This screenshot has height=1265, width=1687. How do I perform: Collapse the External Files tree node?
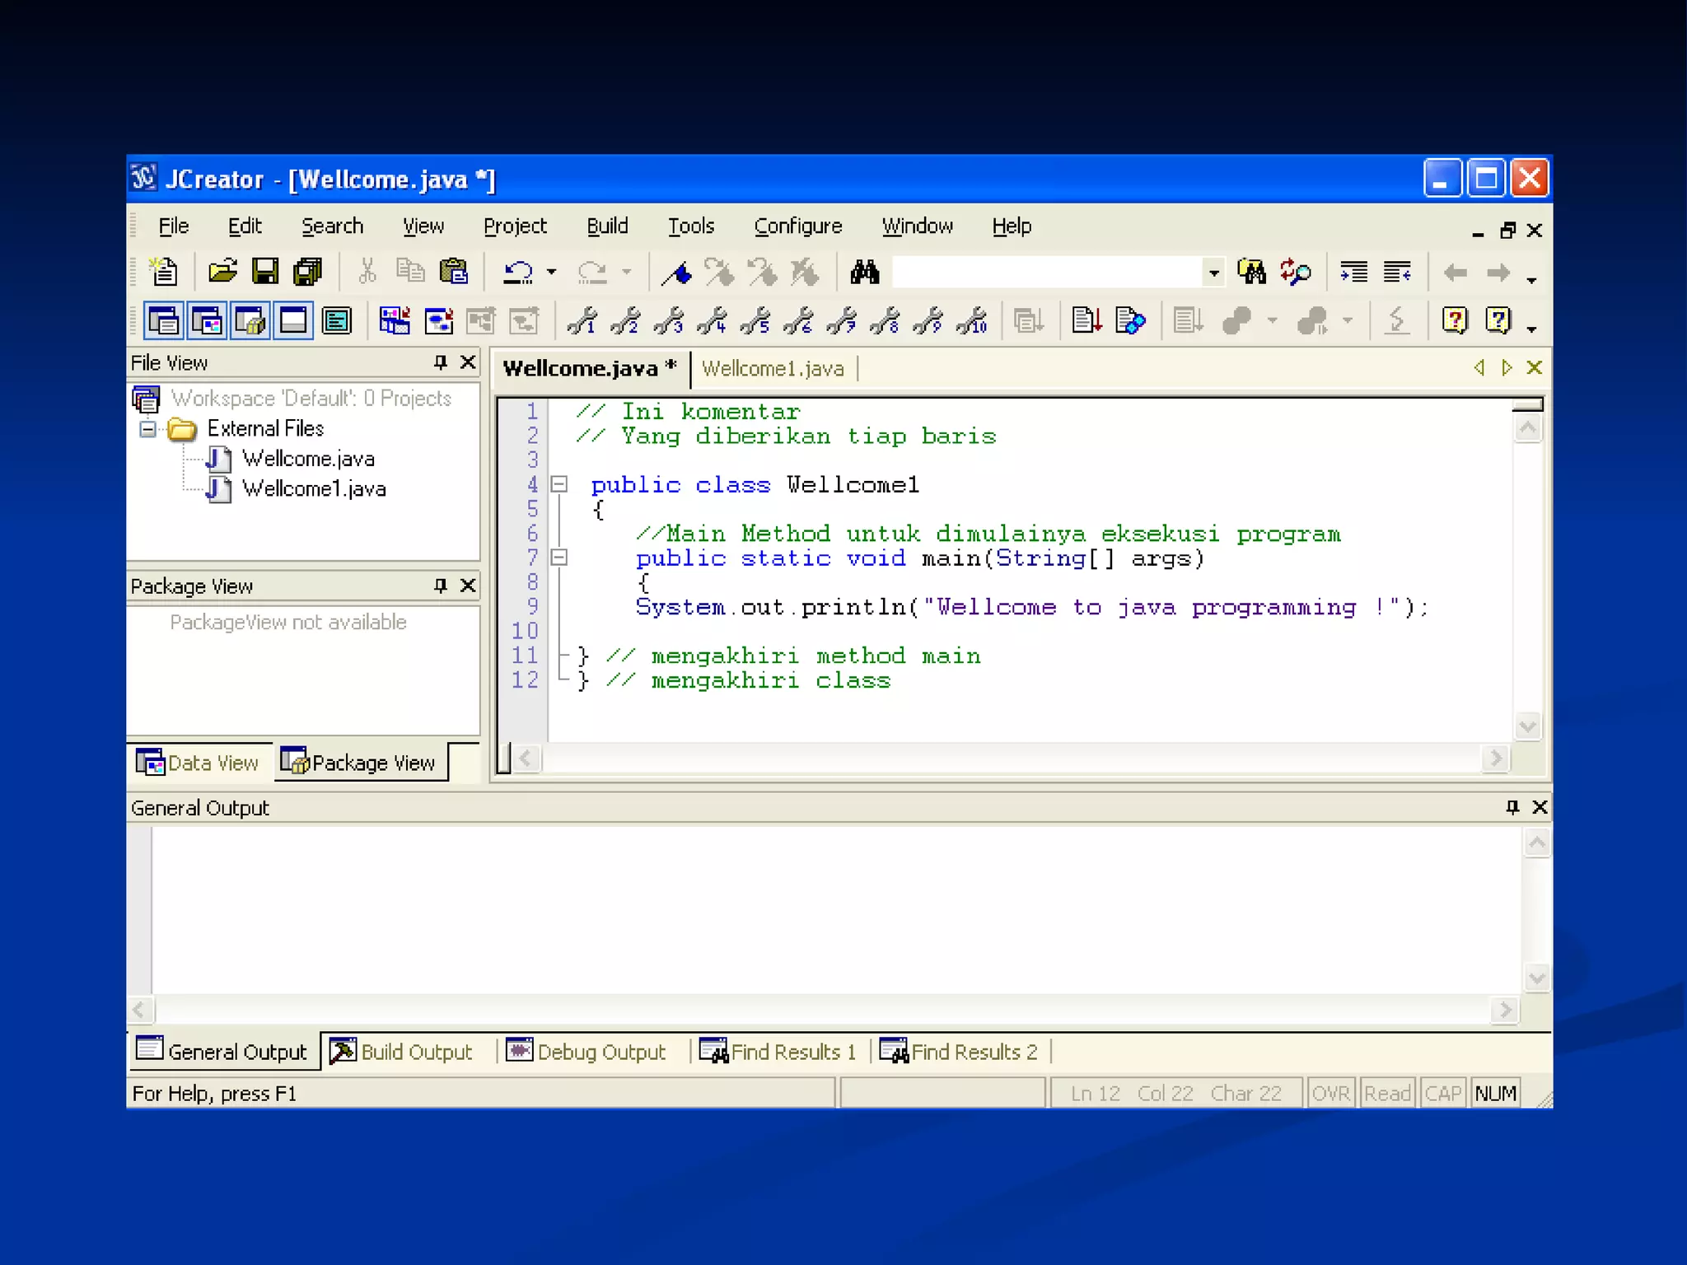pos(147,429)
